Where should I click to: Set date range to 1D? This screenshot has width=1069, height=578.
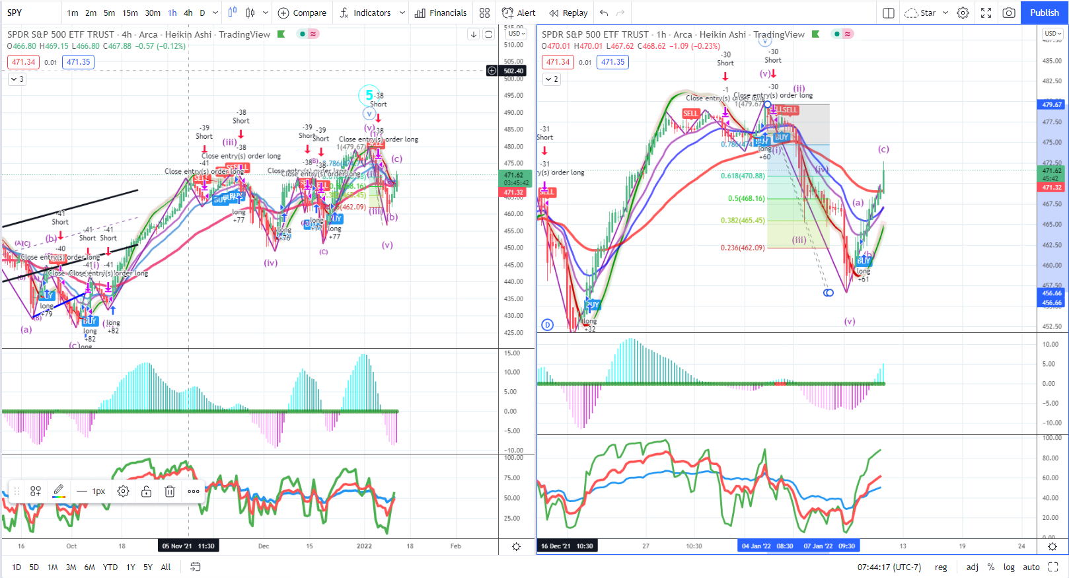click(17, 567)
